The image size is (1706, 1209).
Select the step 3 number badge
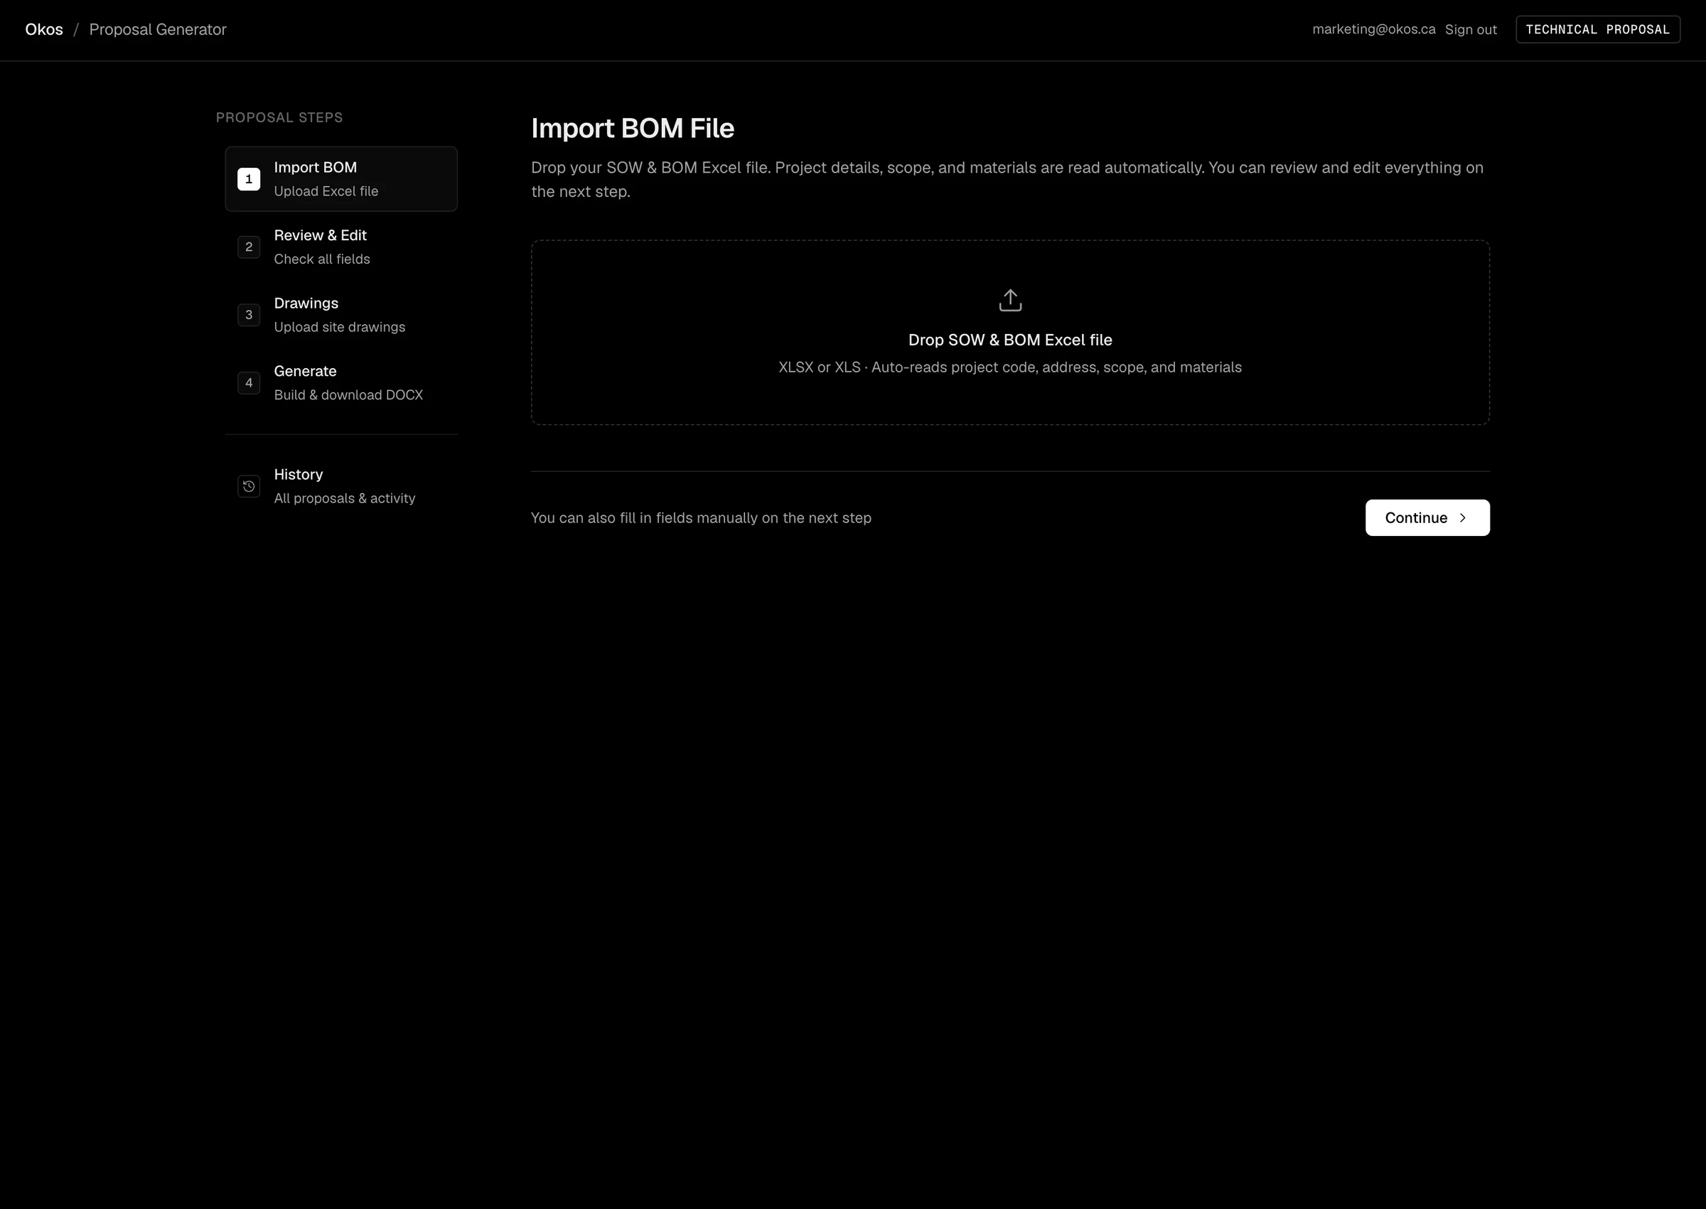(x=249, y=315)
